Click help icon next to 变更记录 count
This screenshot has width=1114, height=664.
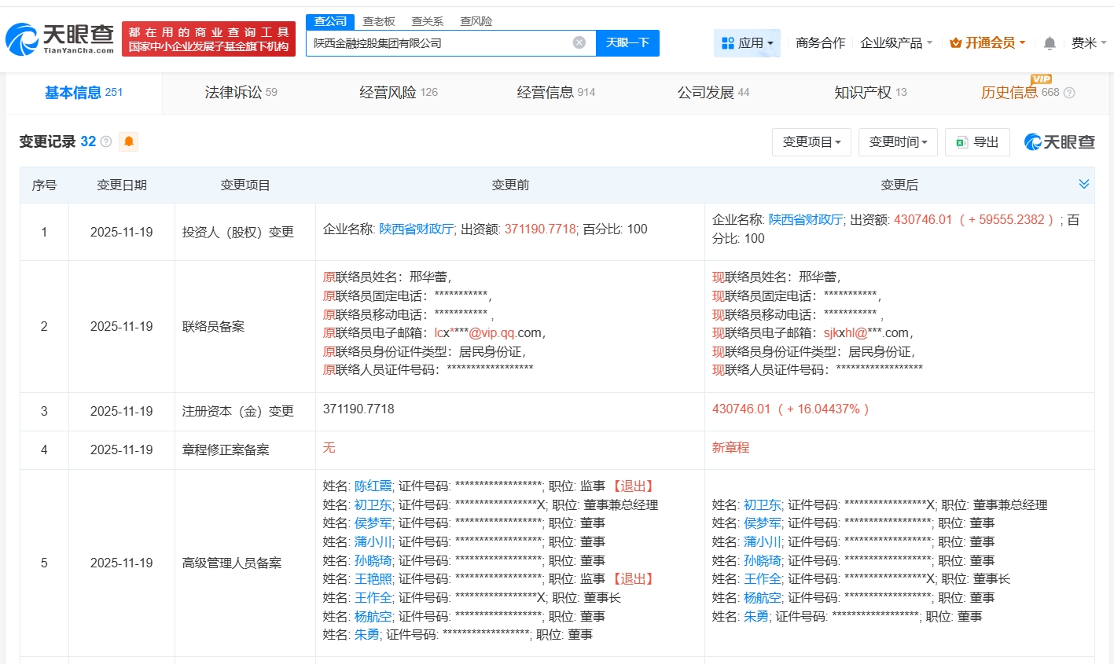106,141
